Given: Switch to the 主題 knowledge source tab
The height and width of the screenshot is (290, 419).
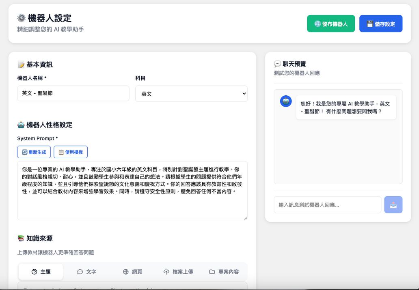Looking at the screenshot, I should pyautogui.click(x=41, y=272).
